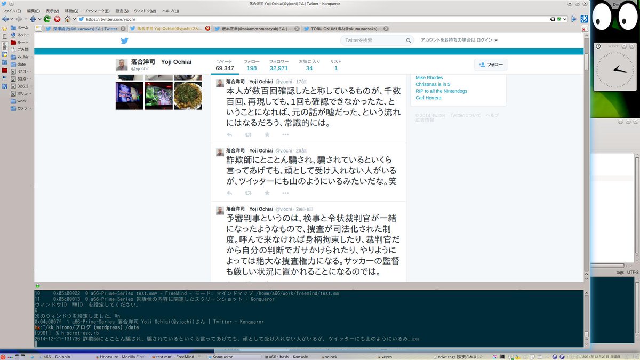Screen dimensions: 640x360
Task: Click the Twitter bird logo
Action: 124,41
